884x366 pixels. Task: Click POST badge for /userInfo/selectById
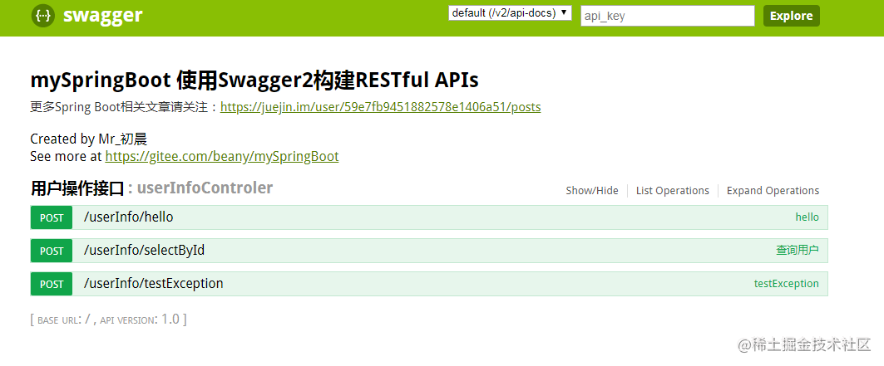pos(52,251)
